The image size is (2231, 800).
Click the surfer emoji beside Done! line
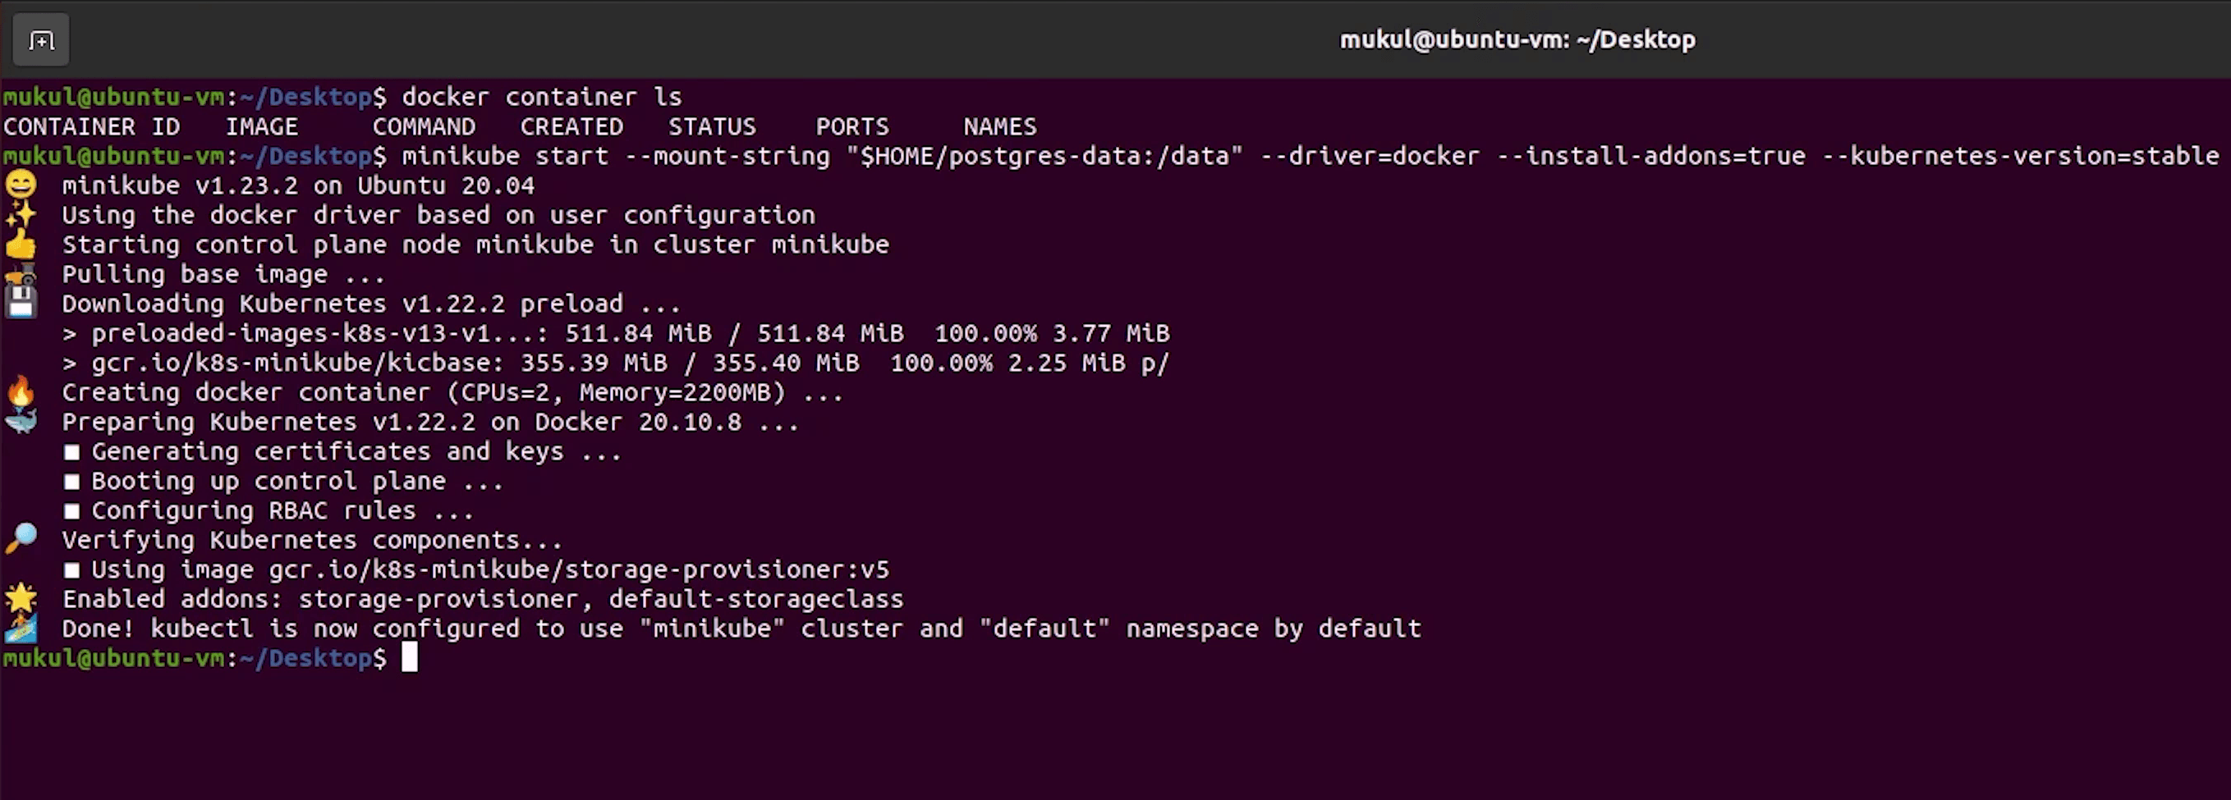[x=21, y=629]
